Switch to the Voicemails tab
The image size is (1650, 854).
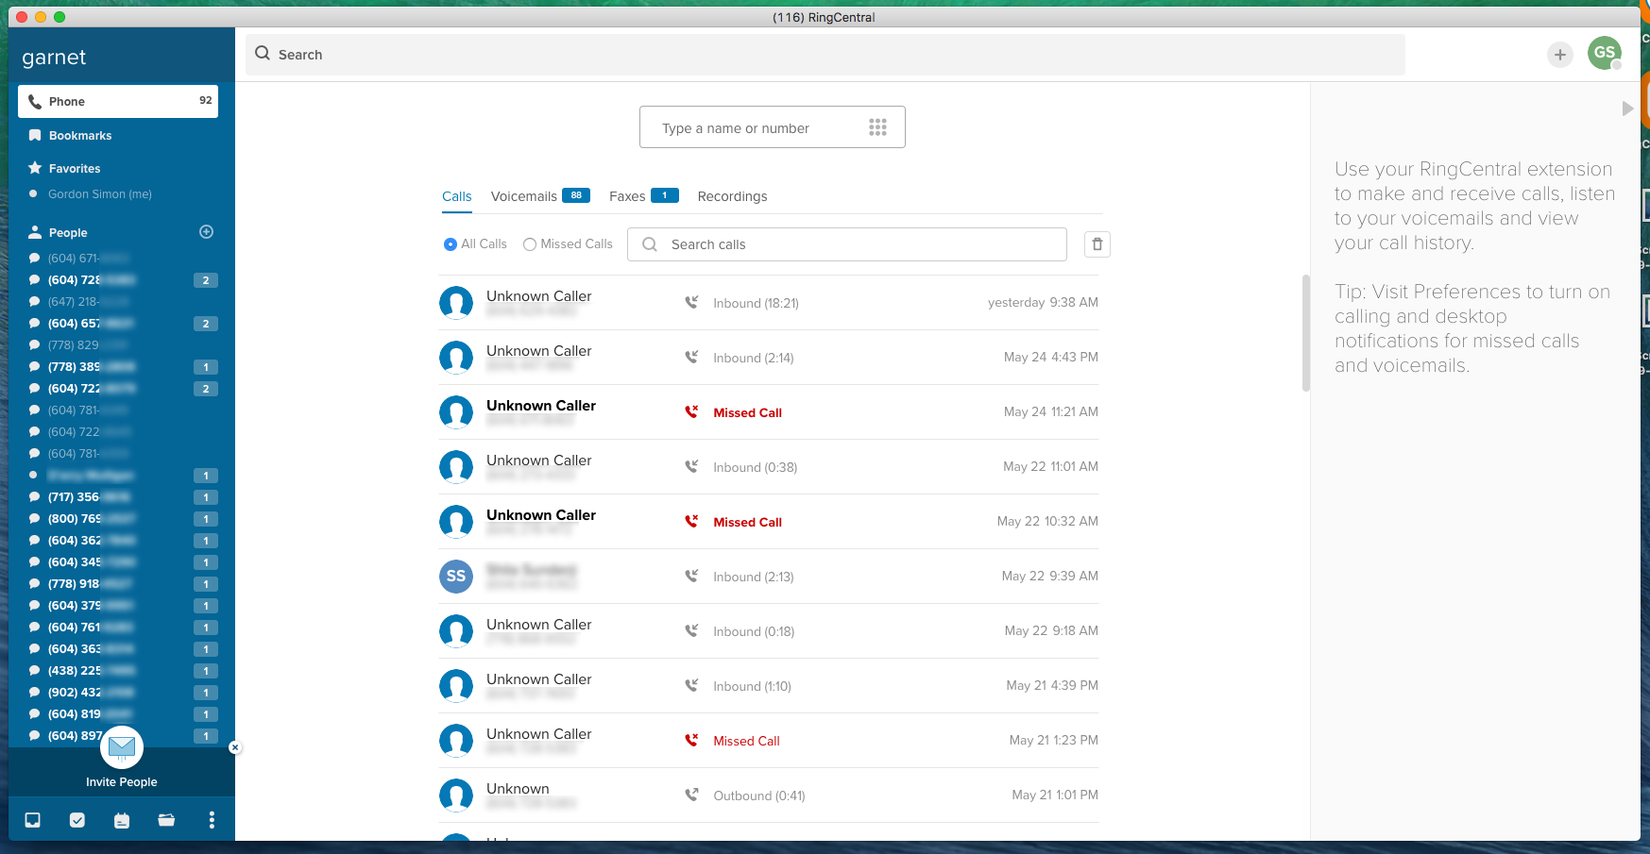tap(524, 196)
